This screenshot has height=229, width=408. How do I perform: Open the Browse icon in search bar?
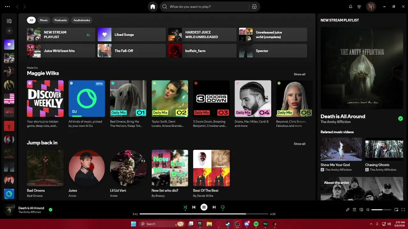(254, 7)
